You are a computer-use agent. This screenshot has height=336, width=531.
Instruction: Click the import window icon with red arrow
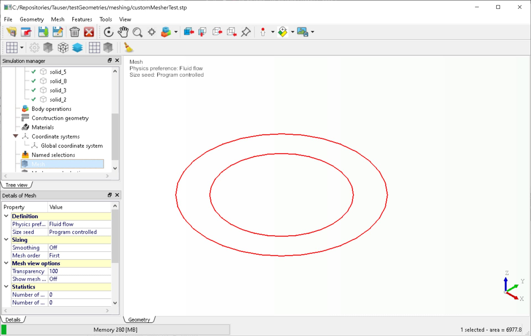point(26,32)
